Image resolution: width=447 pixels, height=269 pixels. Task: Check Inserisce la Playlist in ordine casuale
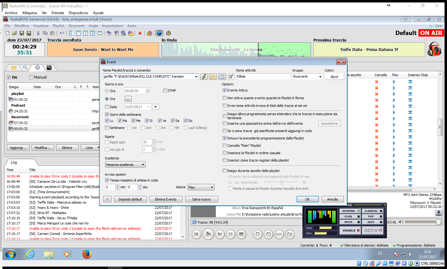tap(224, 153)
